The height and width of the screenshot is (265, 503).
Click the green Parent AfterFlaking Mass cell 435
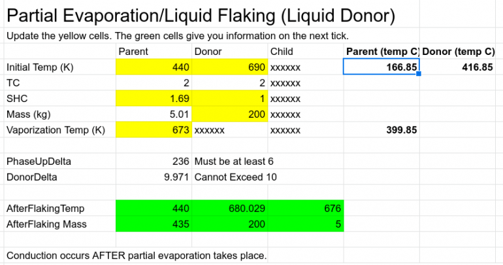click(154, 224)
